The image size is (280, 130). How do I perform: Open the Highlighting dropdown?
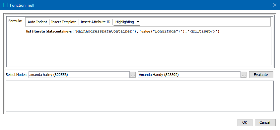click(127, 22)
